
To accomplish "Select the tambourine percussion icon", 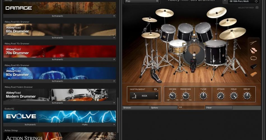I will point(253,58).
